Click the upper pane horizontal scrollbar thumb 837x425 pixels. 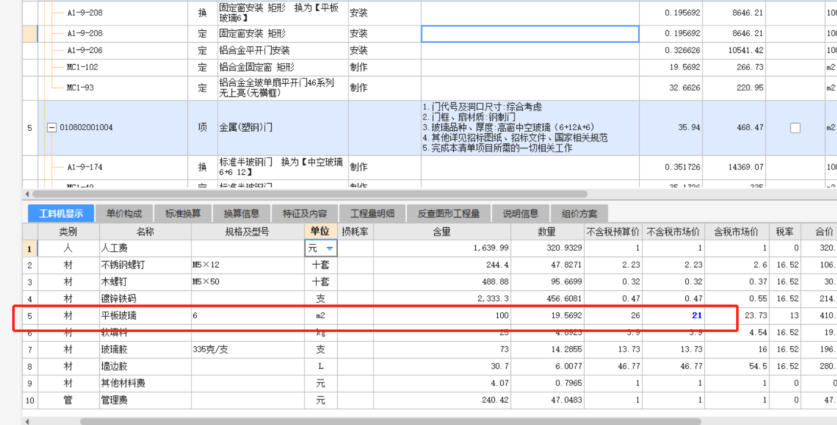point(309,194)
